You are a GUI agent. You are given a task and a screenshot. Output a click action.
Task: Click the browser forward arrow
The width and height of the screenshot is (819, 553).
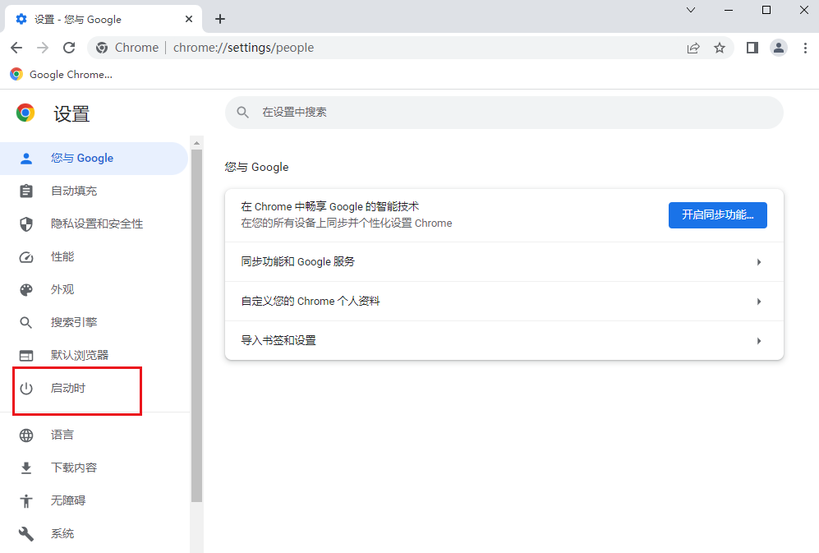(x=43, y=48)
